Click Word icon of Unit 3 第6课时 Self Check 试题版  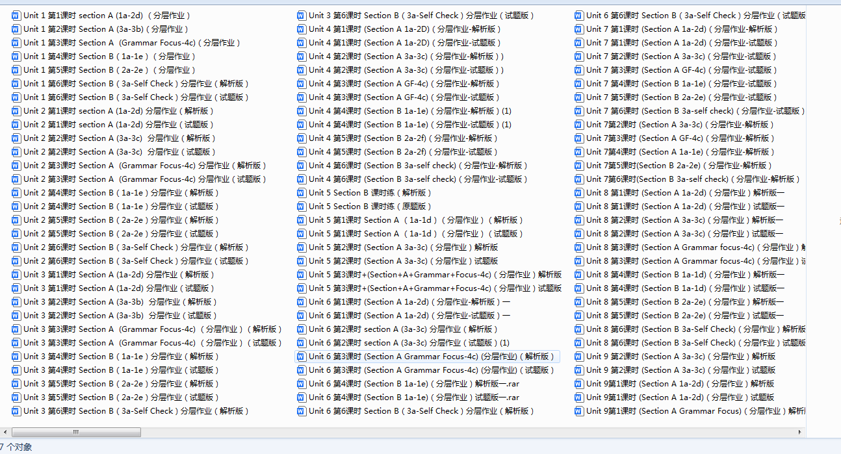click(x=302, y=15)
